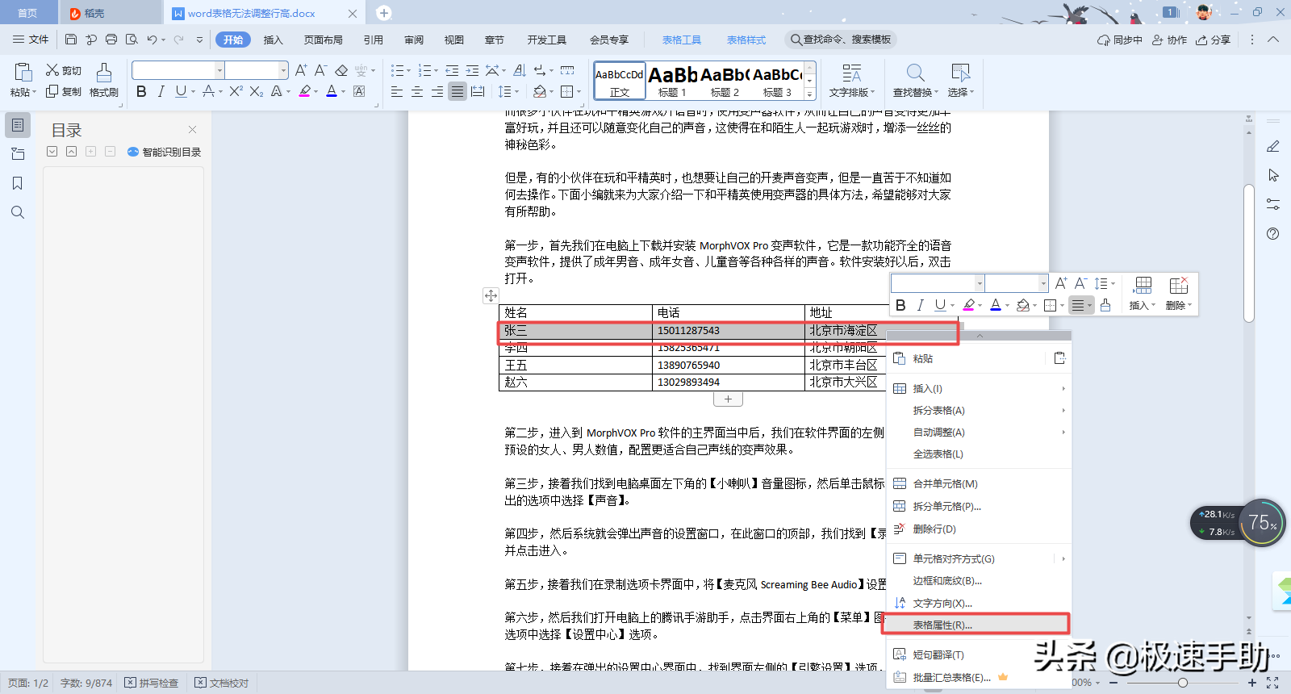Choose 删除行(D) in context menu
This screenshot has width=1291, height=694.
(979, 529)
